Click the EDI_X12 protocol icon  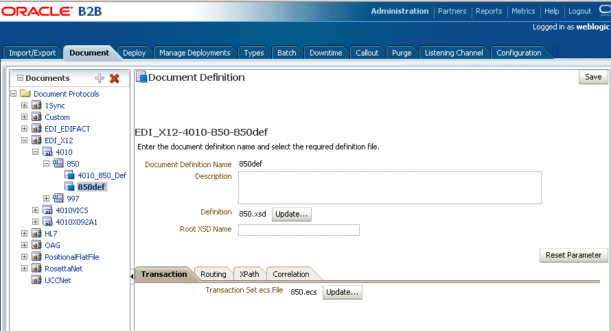coord(36,140)
